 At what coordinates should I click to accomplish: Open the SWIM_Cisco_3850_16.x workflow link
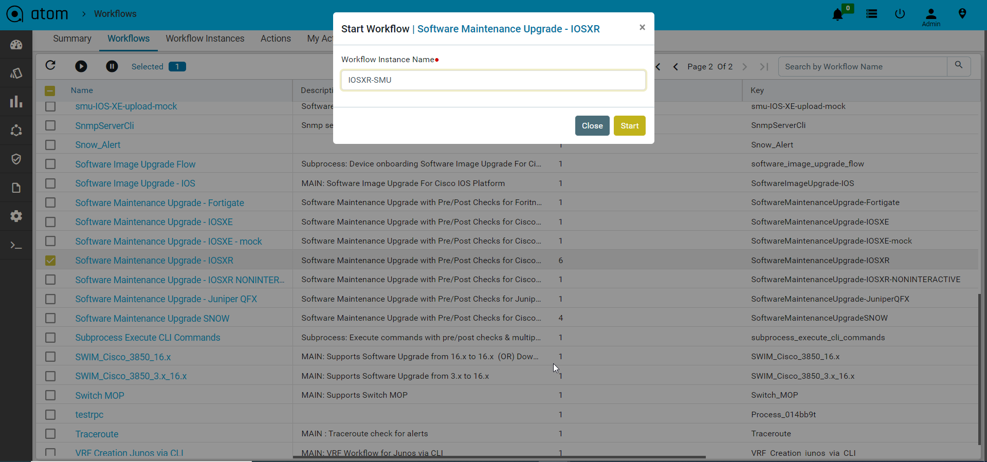pos(123,357)
